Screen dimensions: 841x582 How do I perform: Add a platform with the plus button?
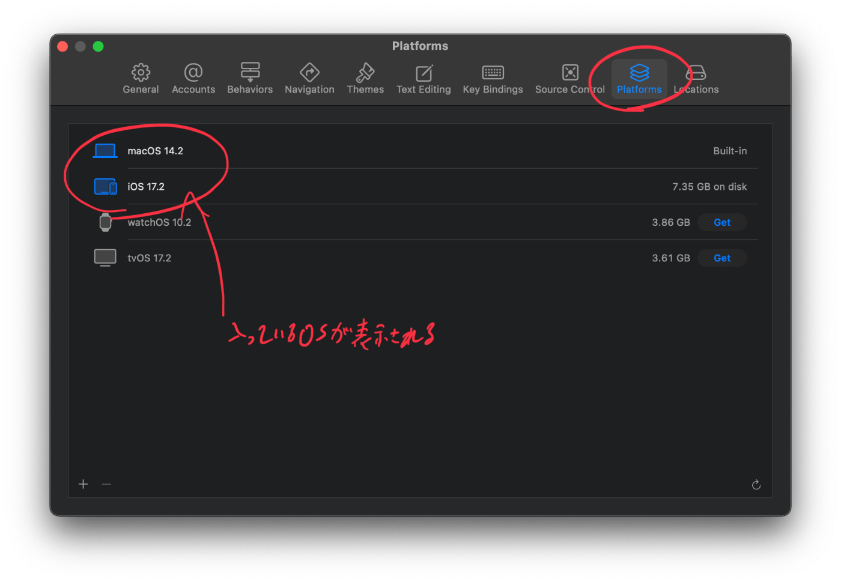click(83, 484)
